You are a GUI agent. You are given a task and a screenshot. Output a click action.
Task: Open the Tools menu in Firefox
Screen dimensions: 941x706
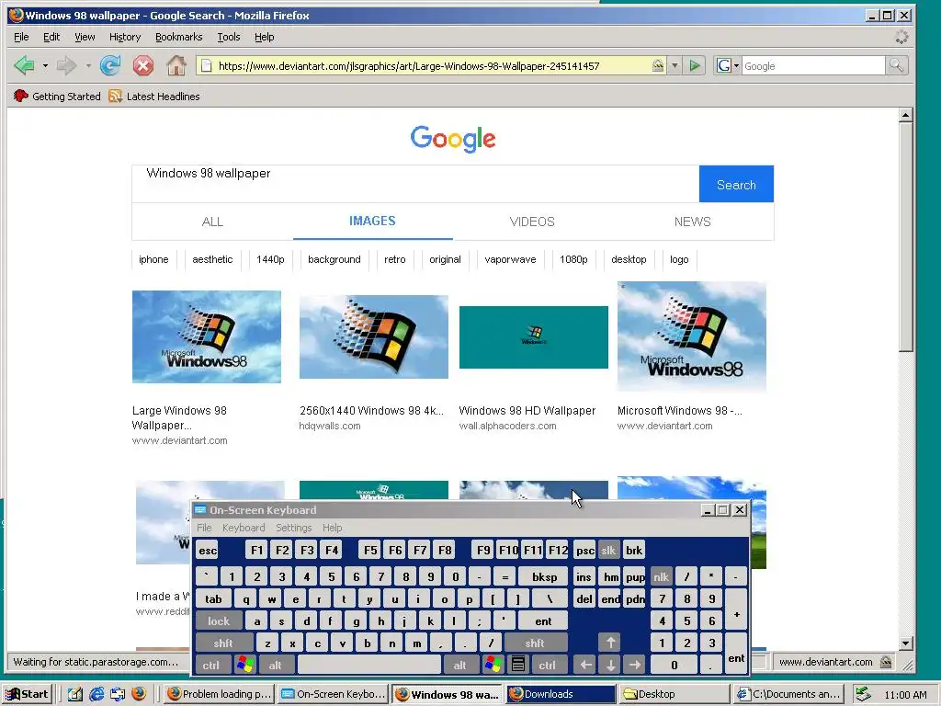[x=229, y=37]
